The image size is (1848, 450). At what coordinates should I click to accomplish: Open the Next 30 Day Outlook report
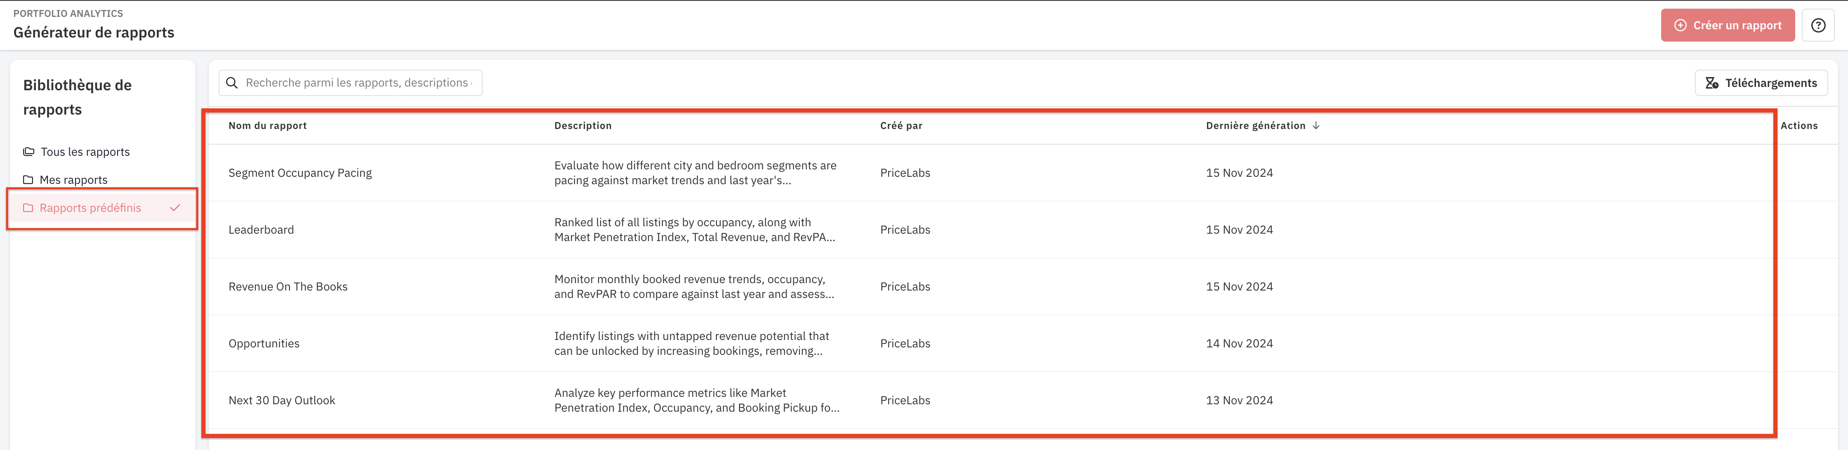point(281,401)
